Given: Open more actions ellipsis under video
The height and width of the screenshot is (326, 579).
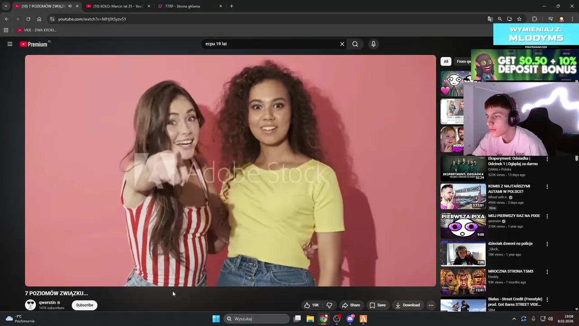Looking at the screenshot, I should [x=431, y=305].
